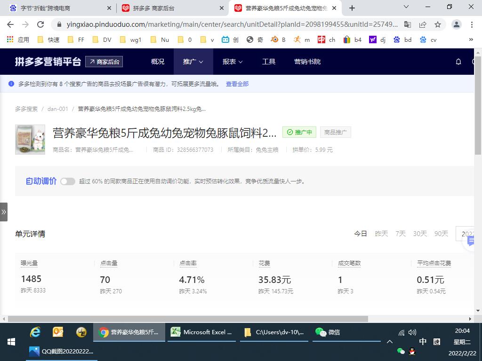Show the hidden bookmarks overflow
The image size is (482, 361).
pos(471,39)
